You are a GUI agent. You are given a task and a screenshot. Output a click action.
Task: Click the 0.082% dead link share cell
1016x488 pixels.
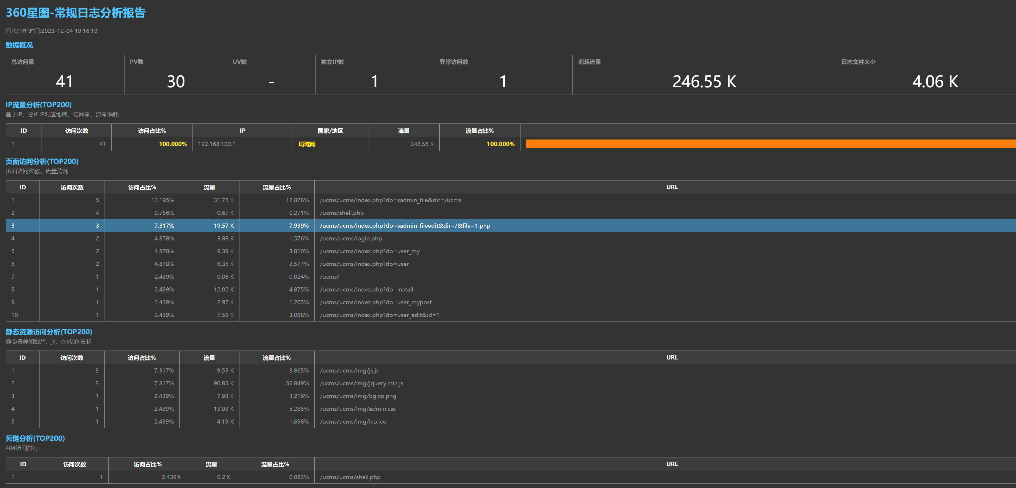[299, 477]
